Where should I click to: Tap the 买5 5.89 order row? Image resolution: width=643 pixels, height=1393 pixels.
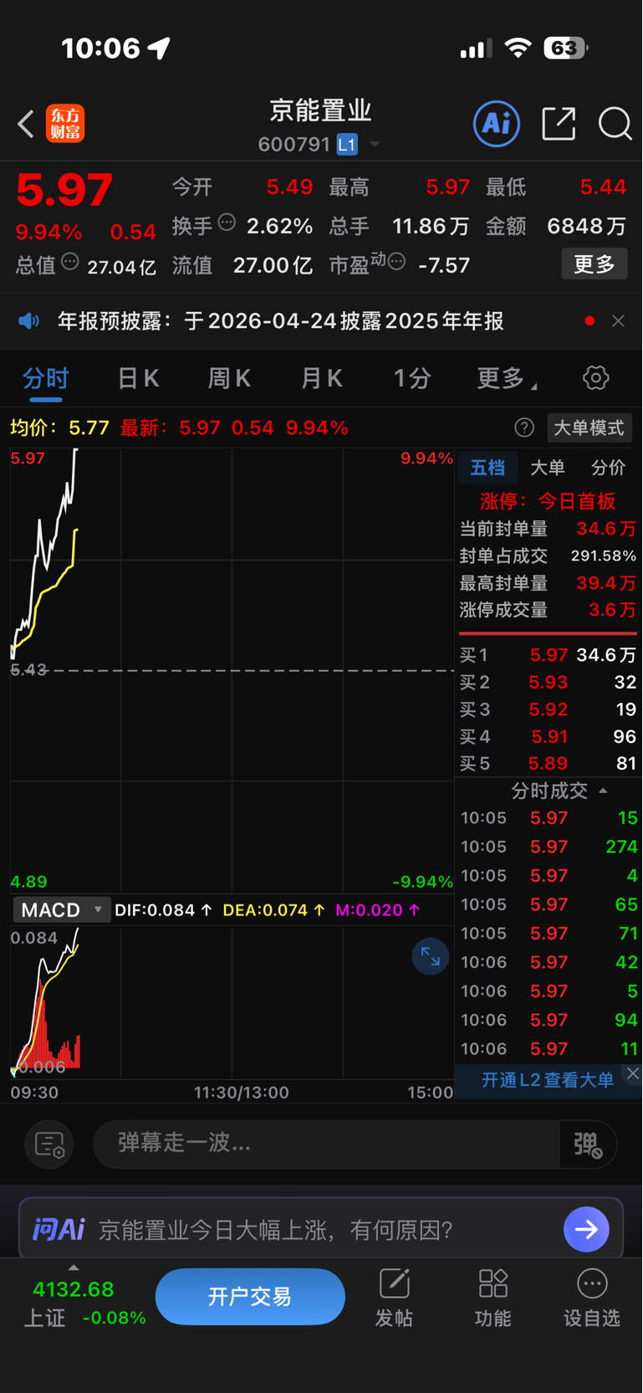pyautogui.click(x=549, y=763)
